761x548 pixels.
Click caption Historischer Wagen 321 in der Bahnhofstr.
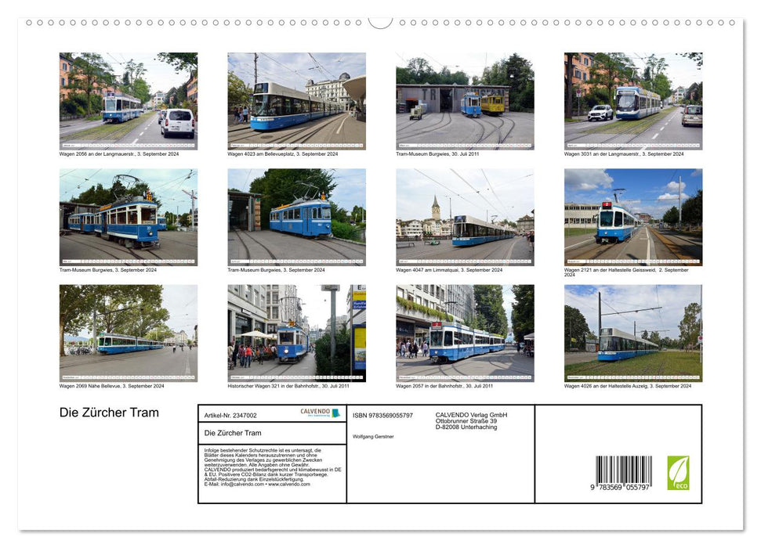288,387
